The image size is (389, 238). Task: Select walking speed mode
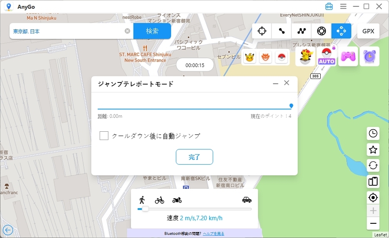[x=142, y=200]
